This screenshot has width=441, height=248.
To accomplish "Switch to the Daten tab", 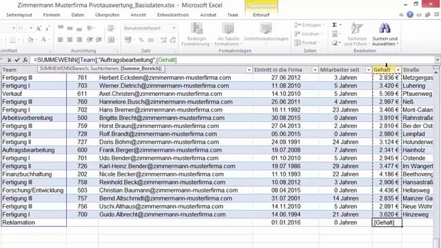I will 78,15.
